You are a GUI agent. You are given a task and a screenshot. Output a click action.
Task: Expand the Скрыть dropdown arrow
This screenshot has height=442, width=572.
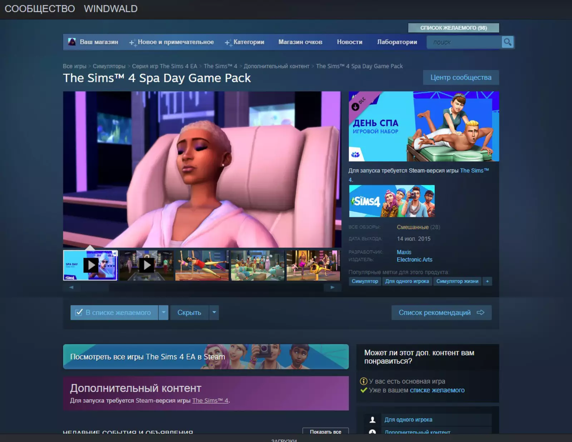(214, 313)
